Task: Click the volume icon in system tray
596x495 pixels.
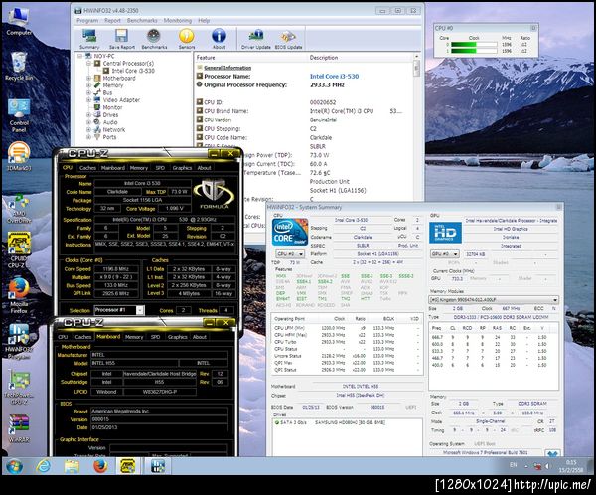Action: click(x=547, y=466)
